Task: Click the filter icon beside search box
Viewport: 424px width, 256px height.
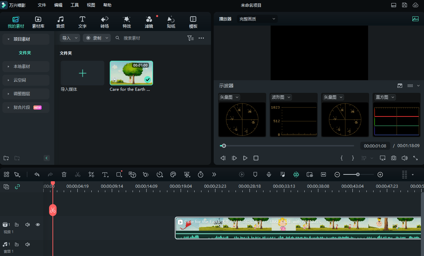Action: (x=191, y=38)
